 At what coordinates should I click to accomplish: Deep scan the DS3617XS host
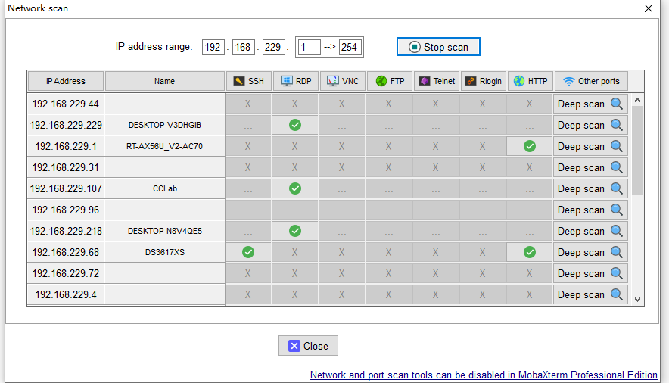click(x=590, y=252)
